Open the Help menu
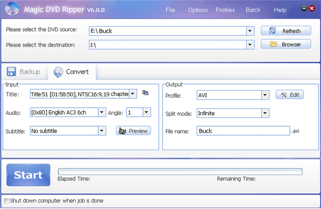 click(281, 10)
